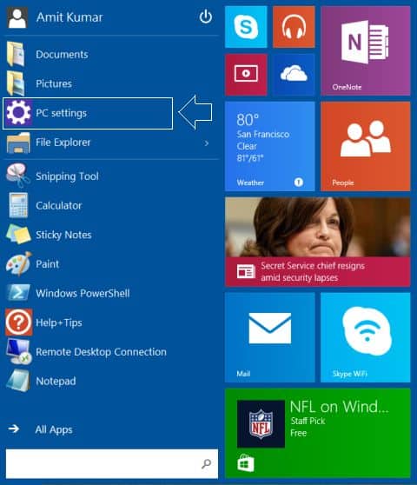Click the NFL logo thumbnail
Viewport: 417px width, 485px height.
pyautogui.click(x=261, y=424)
